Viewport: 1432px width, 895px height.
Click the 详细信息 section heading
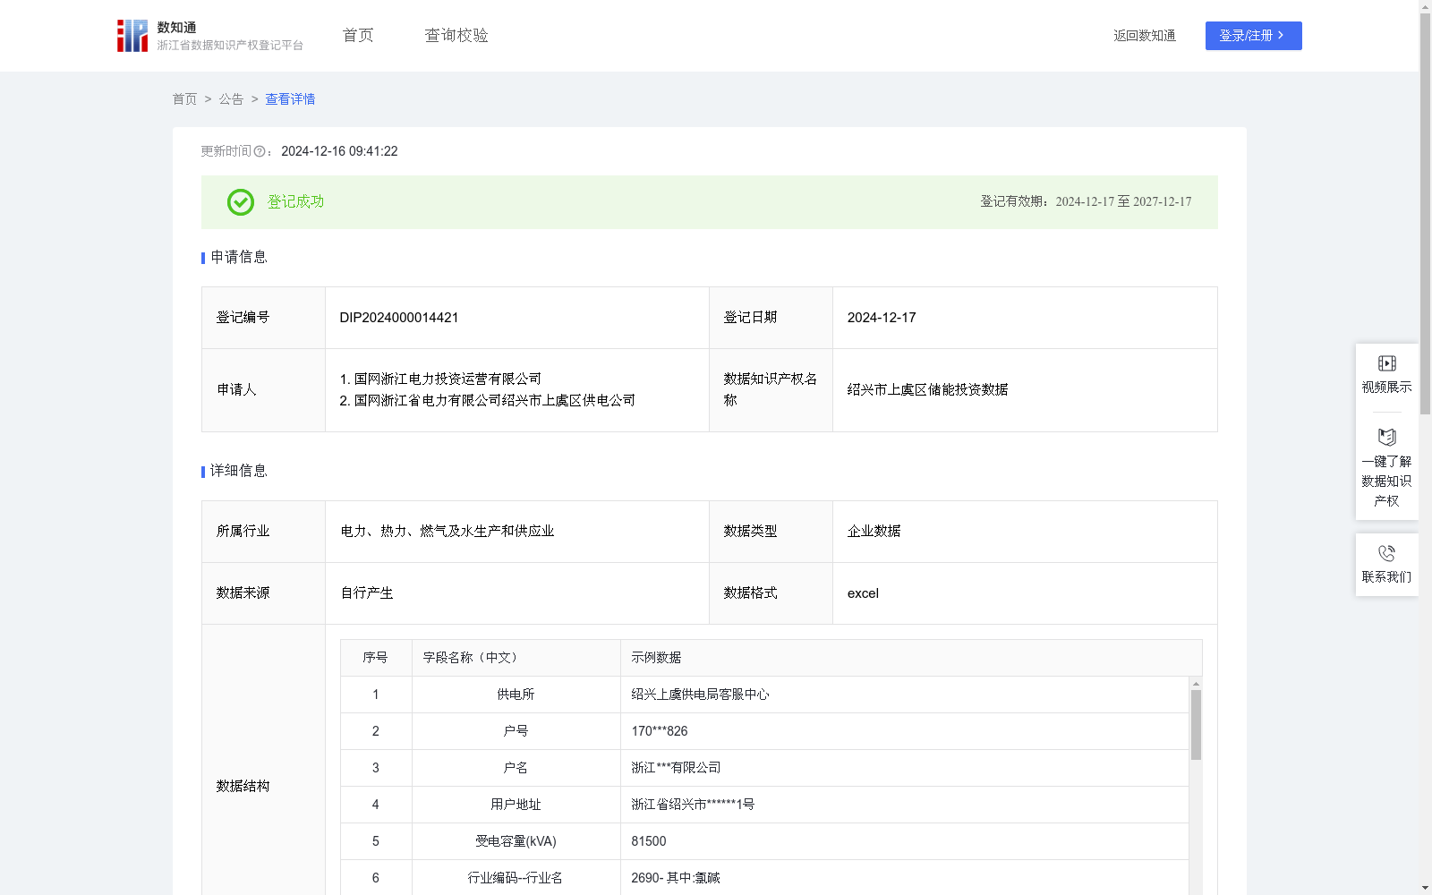click(239, 472)
